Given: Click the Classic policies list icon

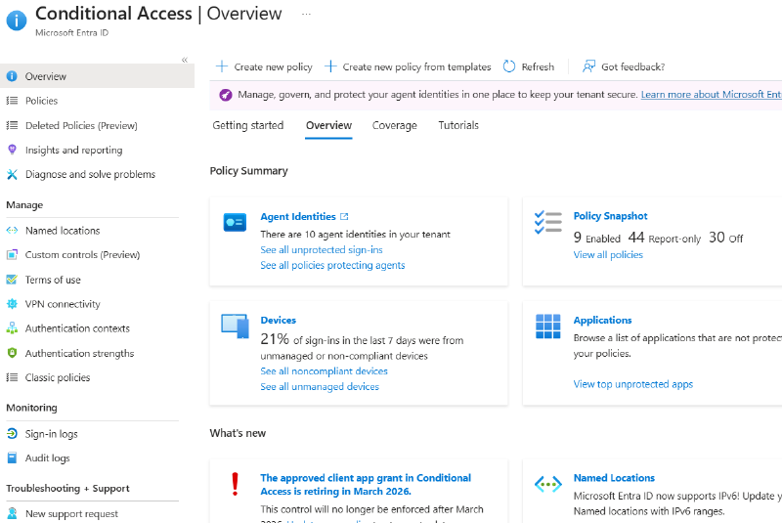Looking at the screenshot, I should tap(12, 377).
